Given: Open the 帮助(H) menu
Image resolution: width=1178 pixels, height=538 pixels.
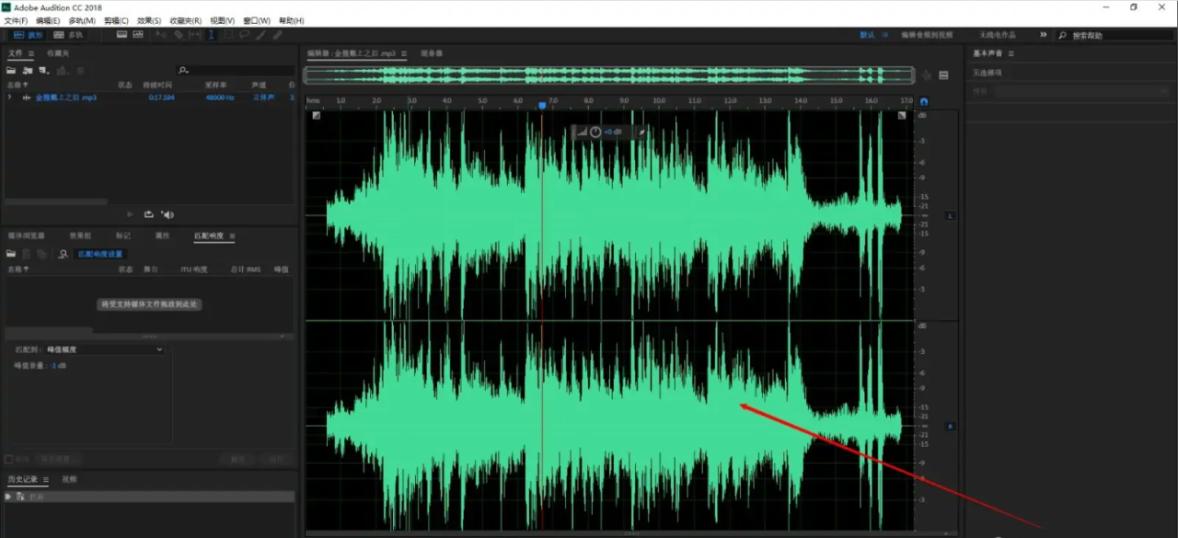Looking at the screenshot, I should click(x=291, y=20).
